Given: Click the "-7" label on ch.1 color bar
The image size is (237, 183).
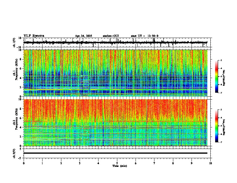Looking at the screenshot, I should 221,93.
